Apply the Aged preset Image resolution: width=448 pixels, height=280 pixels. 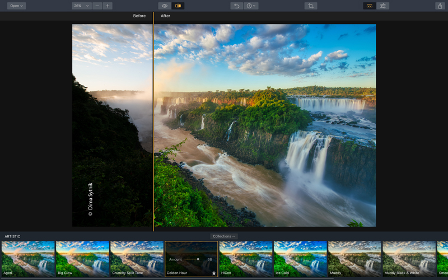coord(28,259)
